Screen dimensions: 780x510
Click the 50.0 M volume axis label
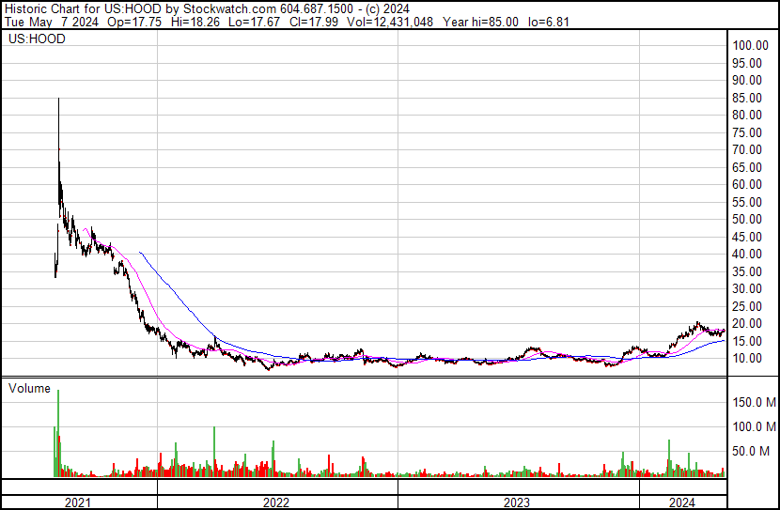tap(751, 451)
